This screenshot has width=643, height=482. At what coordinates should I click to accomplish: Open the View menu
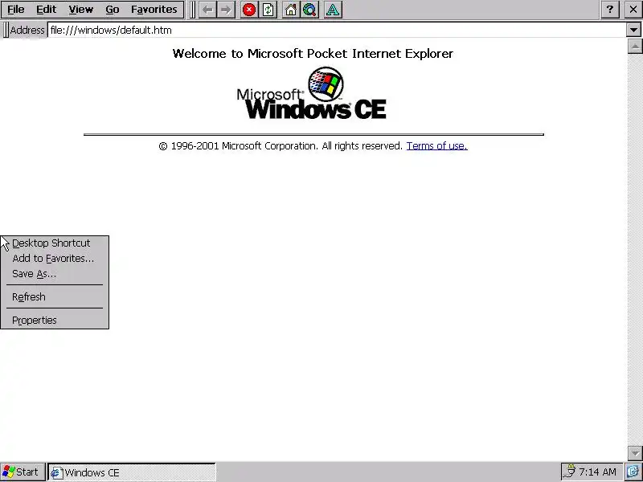point(81,10)
